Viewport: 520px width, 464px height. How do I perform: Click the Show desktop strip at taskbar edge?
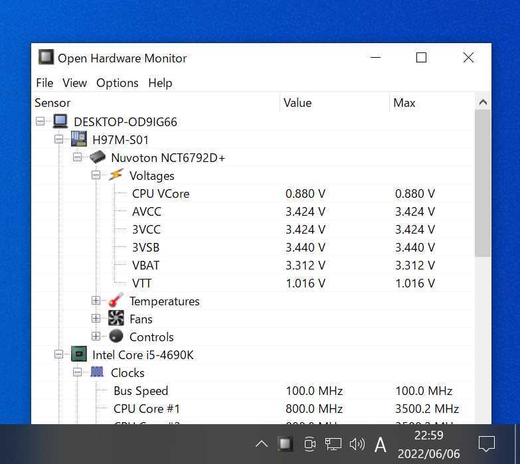tap(517, 444)
